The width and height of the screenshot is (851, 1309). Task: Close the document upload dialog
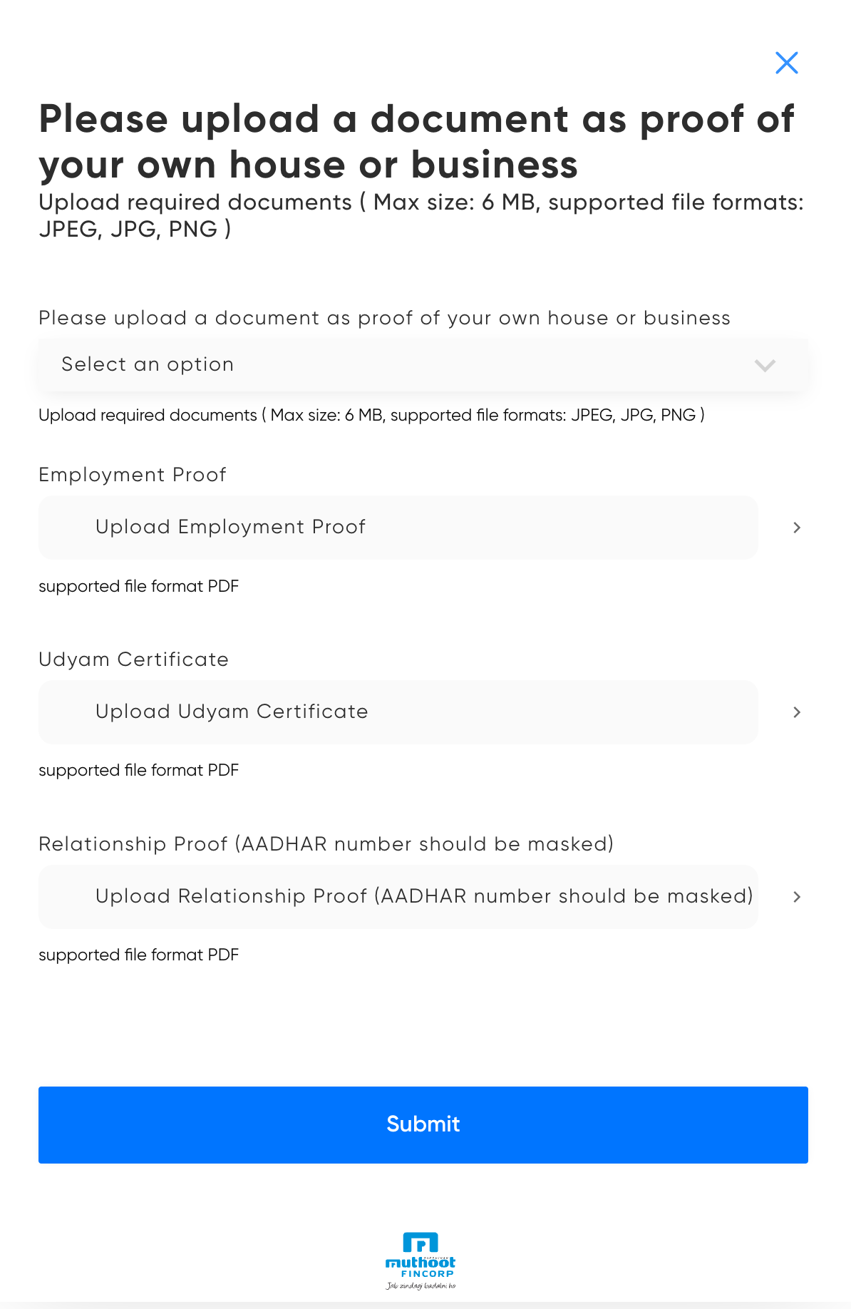(786, 63)
